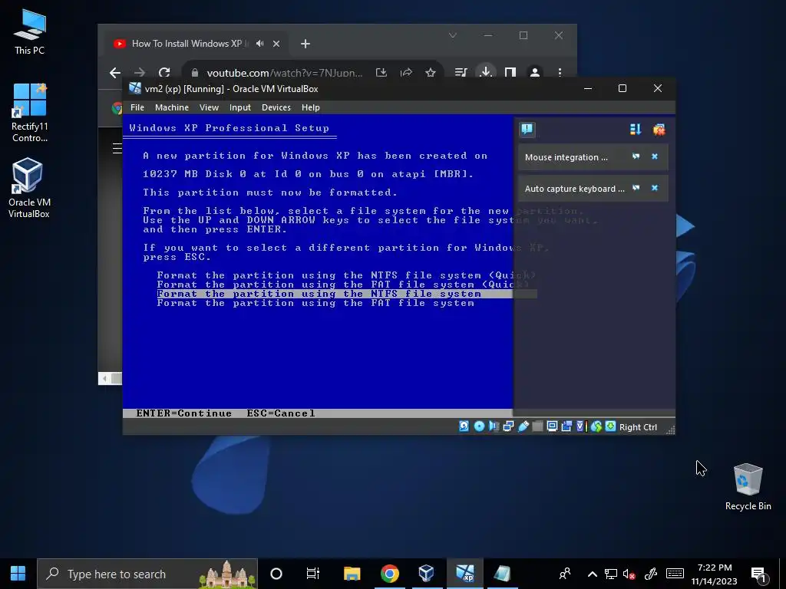Click the youtube.com address bar in Chrome
The height and width of the screenshot is (589, 786).
285,73
